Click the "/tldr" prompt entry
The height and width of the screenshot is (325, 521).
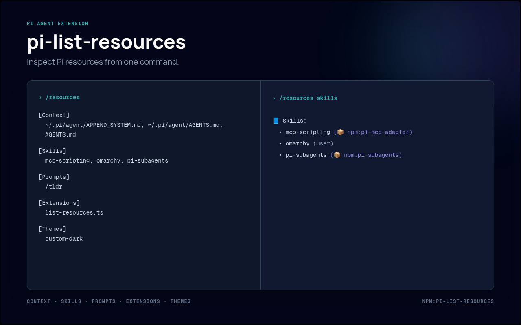(x=54, y=187)
